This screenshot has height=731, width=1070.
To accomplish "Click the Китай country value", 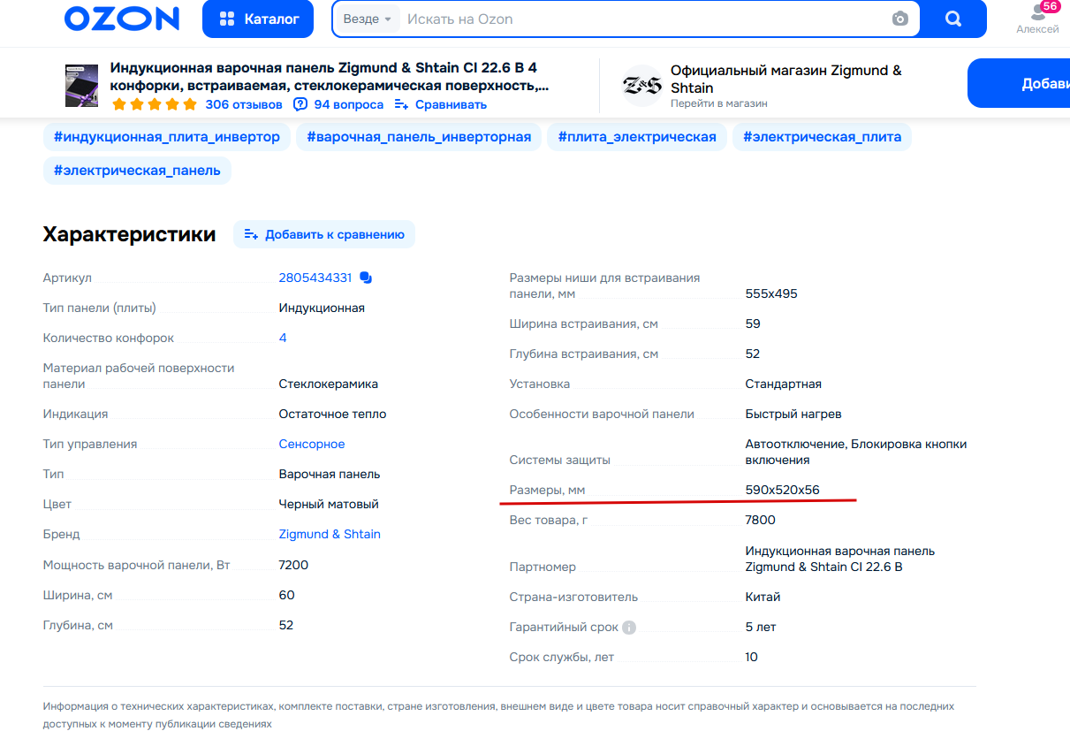I will click(x=763, y=597).
